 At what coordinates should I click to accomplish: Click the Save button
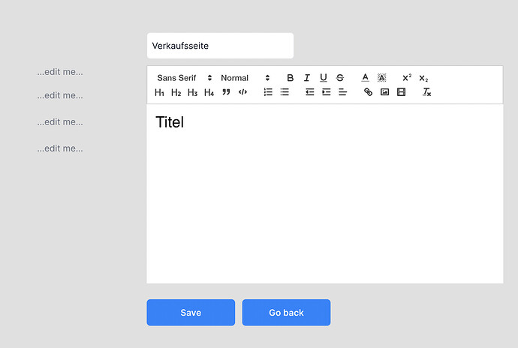[191, 312]
